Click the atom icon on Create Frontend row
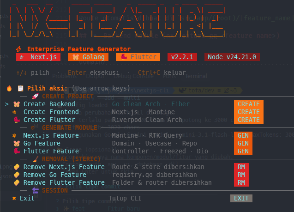This screenshot has height=212, width=294. tap(14, 112)
